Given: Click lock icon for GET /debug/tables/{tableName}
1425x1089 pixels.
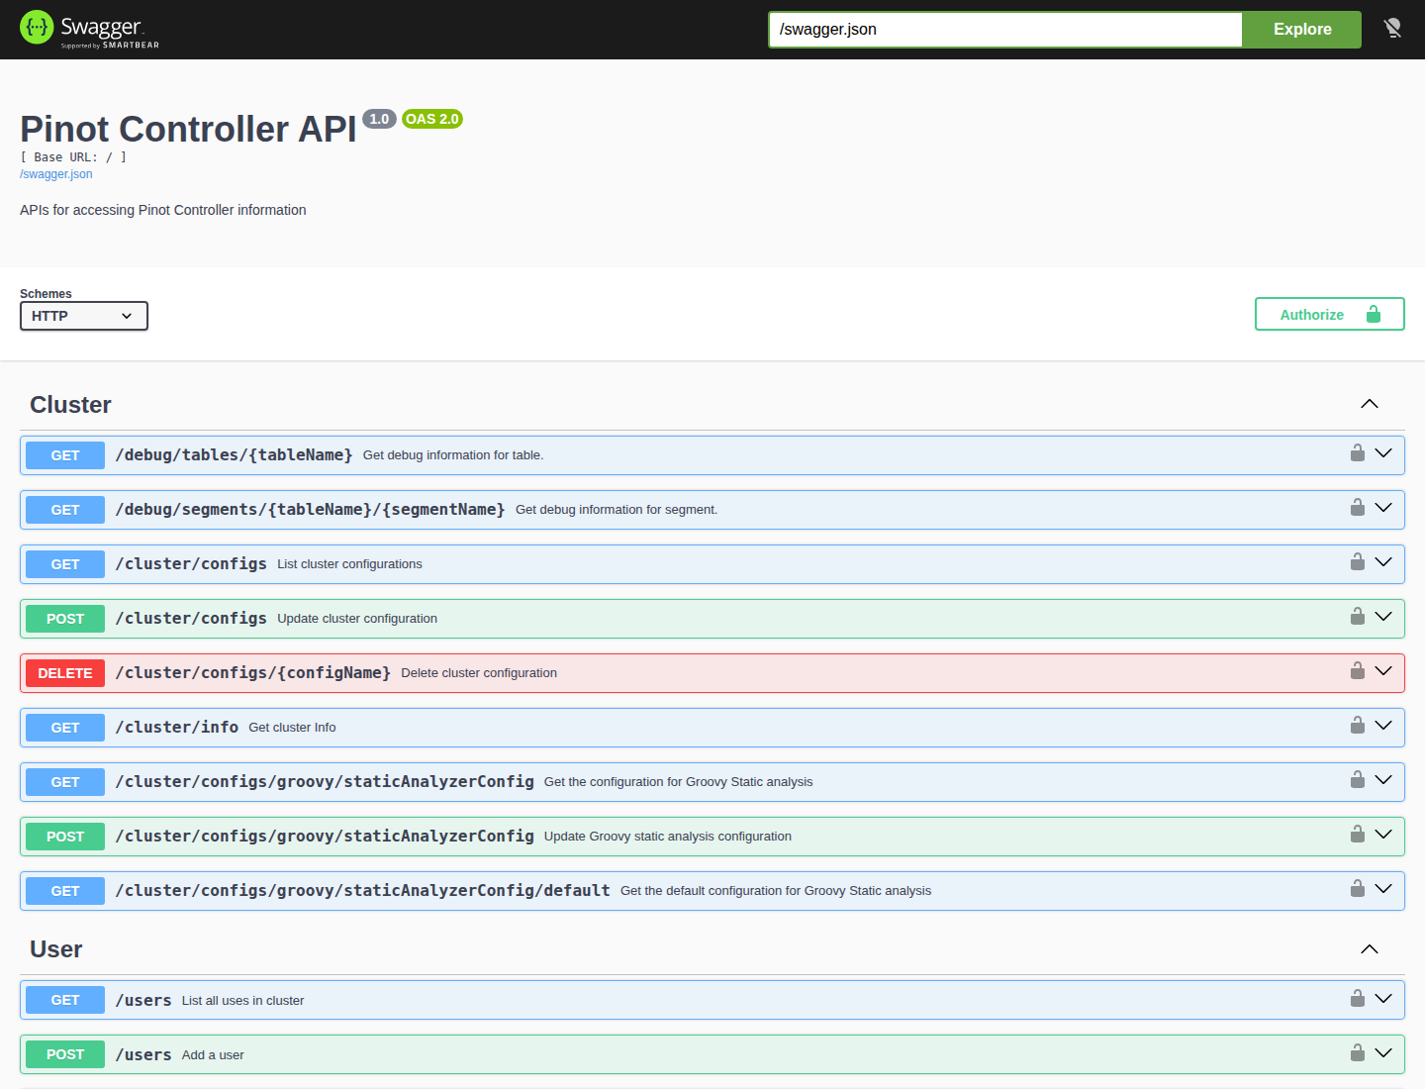Looking at the screenshot, I should coord(1358,452).
